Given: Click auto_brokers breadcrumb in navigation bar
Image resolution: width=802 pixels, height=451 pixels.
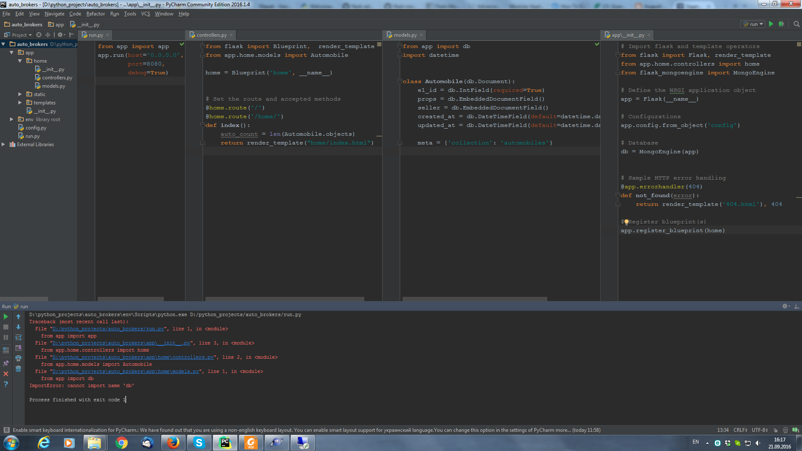Looking at the screenshot, I should [x=23, y=25].
